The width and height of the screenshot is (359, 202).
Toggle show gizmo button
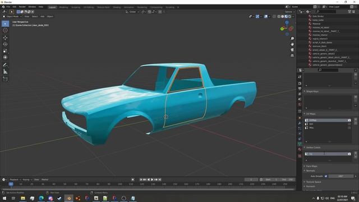(x=257, y=16)
